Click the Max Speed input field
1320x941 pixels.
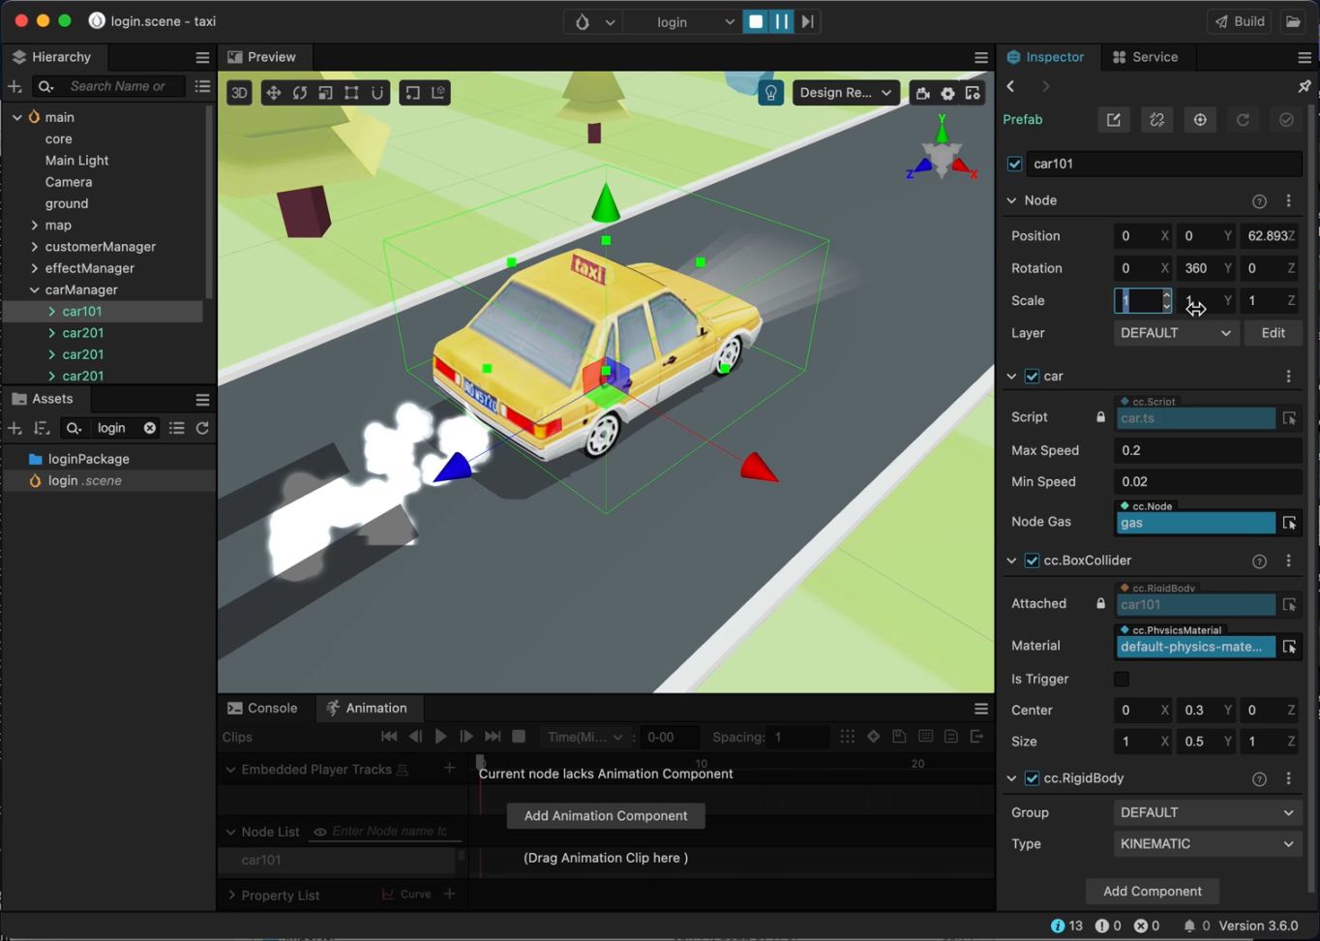click(1206, 450)
